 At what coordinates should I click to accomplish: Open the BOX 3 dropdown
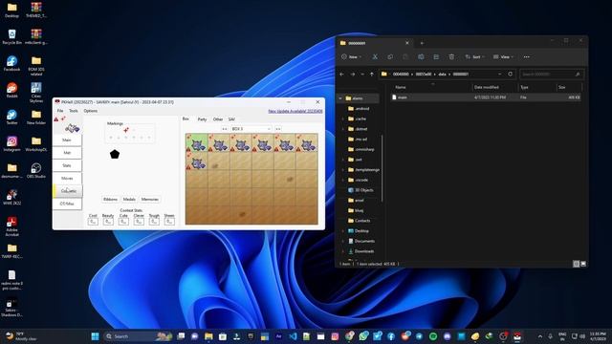click(251, 129)
